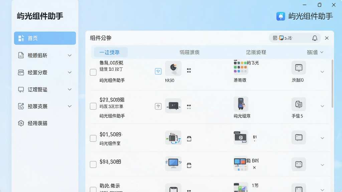Click the 屿光组件助手 title beside blue logo
This screenshot has height=192, width=342.
pos(311,16)
